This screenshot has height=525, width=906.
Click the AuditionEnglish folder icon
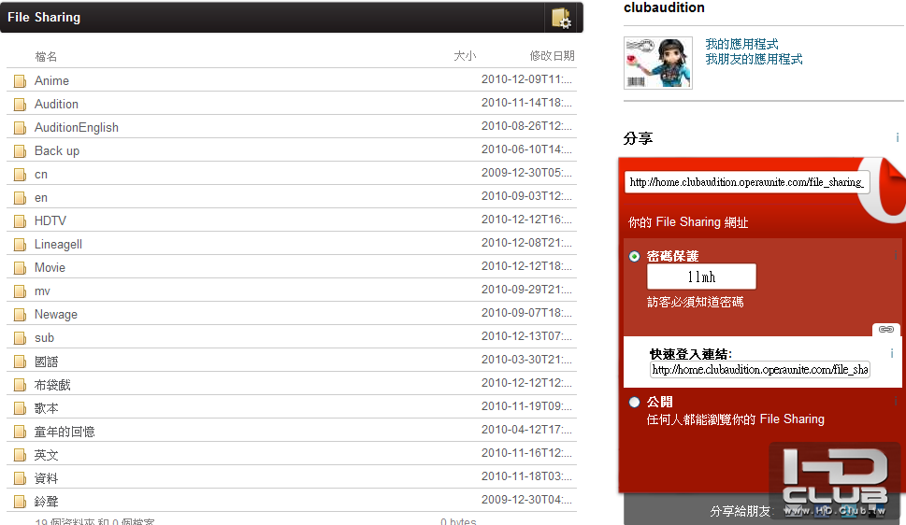pos(21,128)
